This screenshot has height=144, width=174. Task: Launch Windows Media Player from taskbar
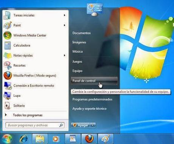point(56,139)
